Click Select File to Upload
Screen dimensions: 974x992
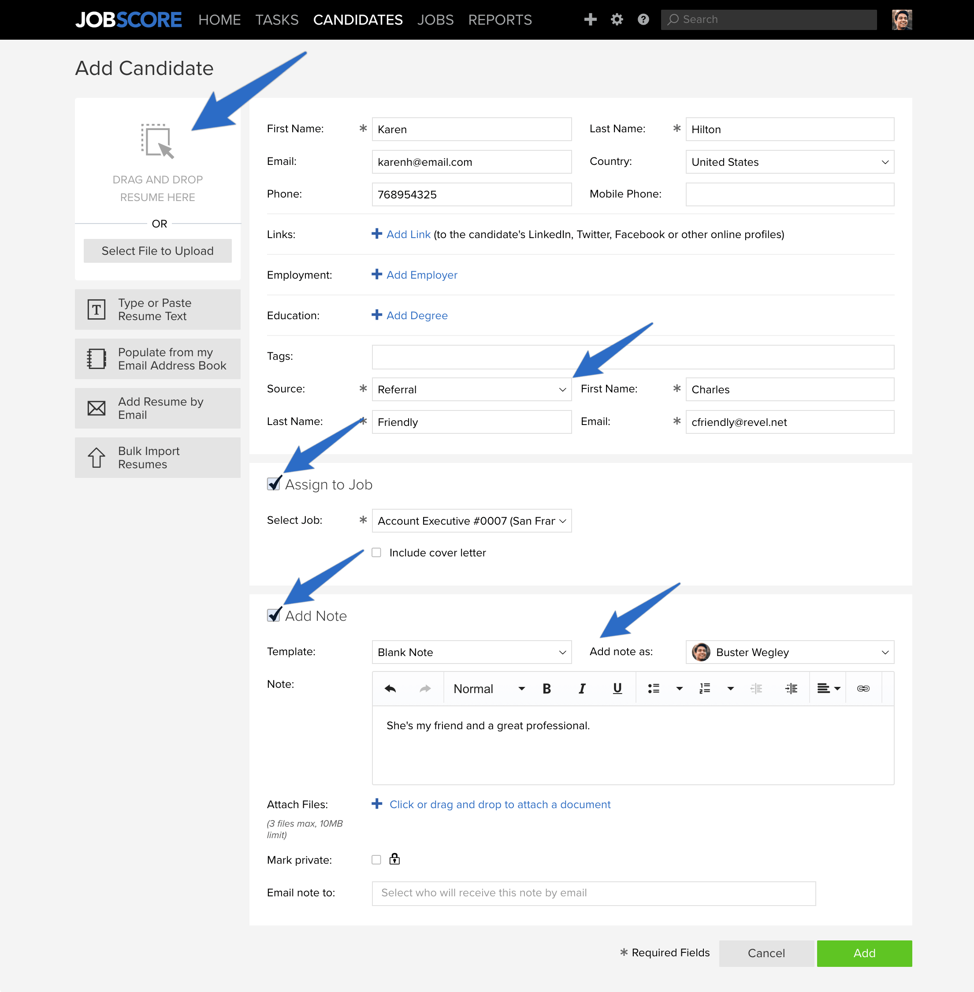[x=158, y=251]
